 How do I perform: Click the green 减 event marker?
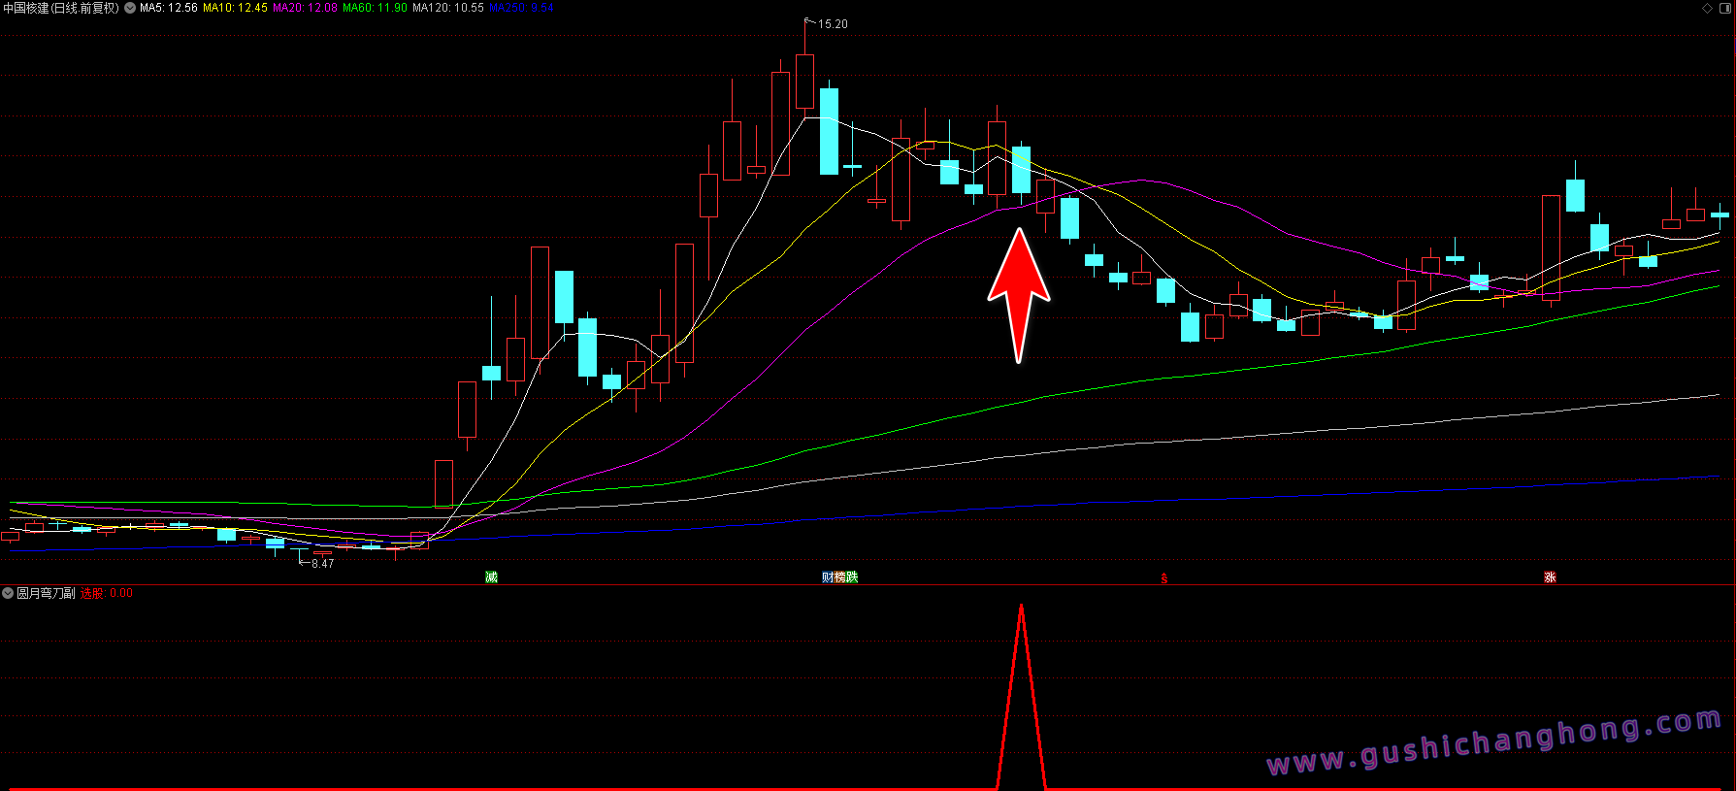pos(491,577)
